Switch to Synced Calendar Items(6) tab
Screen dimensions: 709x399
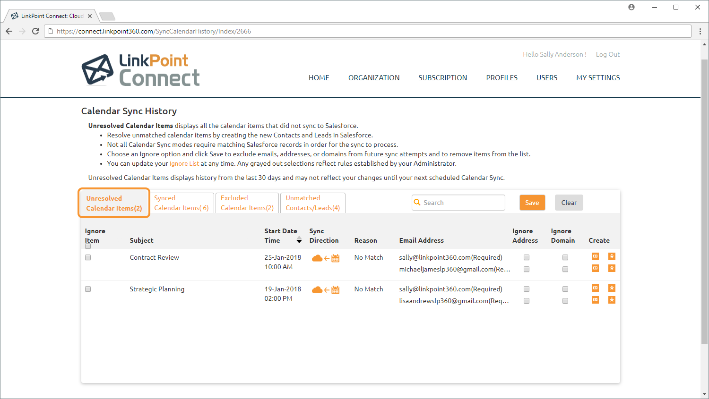point(182,203)
